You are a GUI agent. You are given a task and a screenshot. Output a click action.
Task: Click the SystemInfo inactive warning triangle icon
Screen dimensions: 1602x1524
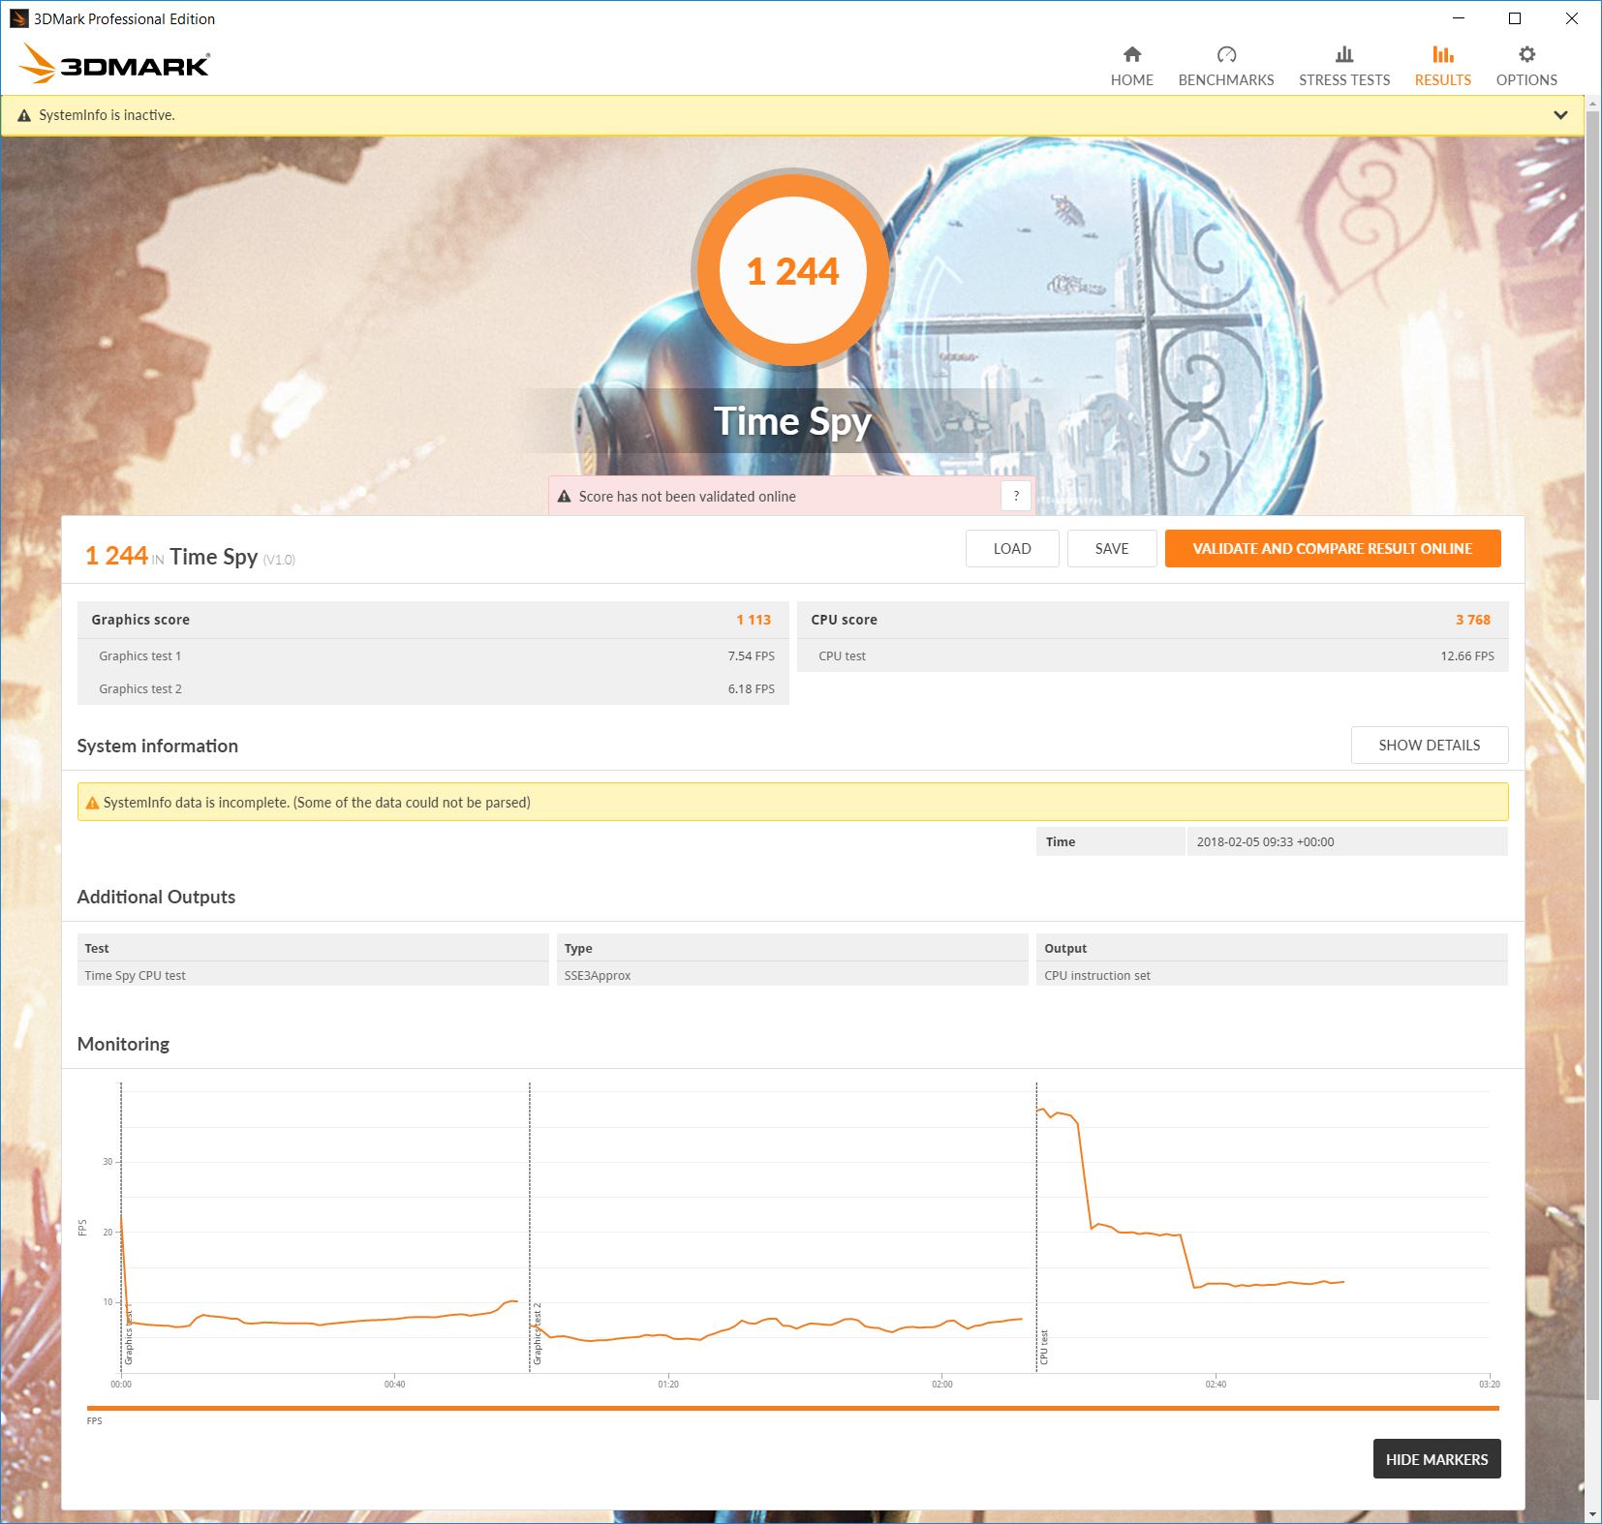(x=24, y=115)
